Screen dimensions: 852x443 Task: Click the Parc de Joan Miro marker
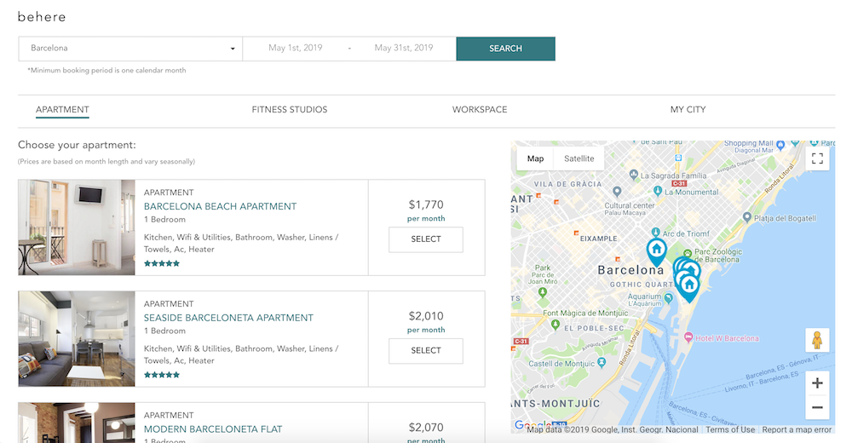coord(542,292)
